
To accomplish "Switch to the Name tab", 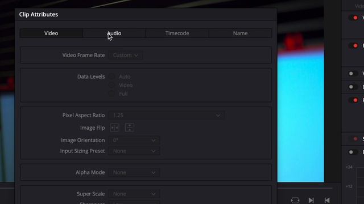I will (240, 33).
